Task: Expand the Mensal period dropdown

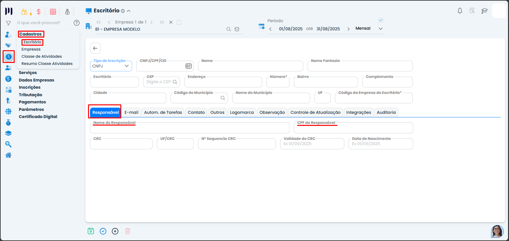Action: click(380, 29)
